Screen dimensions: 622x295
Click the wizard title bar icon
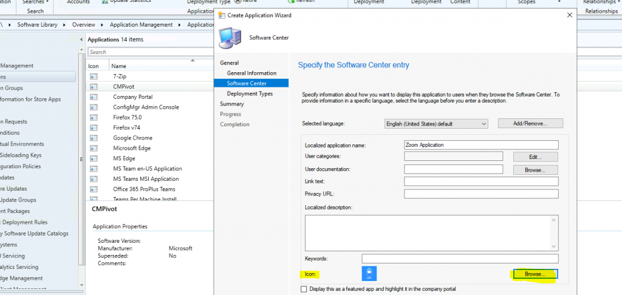pyautogui.click(x=222, y=15)
